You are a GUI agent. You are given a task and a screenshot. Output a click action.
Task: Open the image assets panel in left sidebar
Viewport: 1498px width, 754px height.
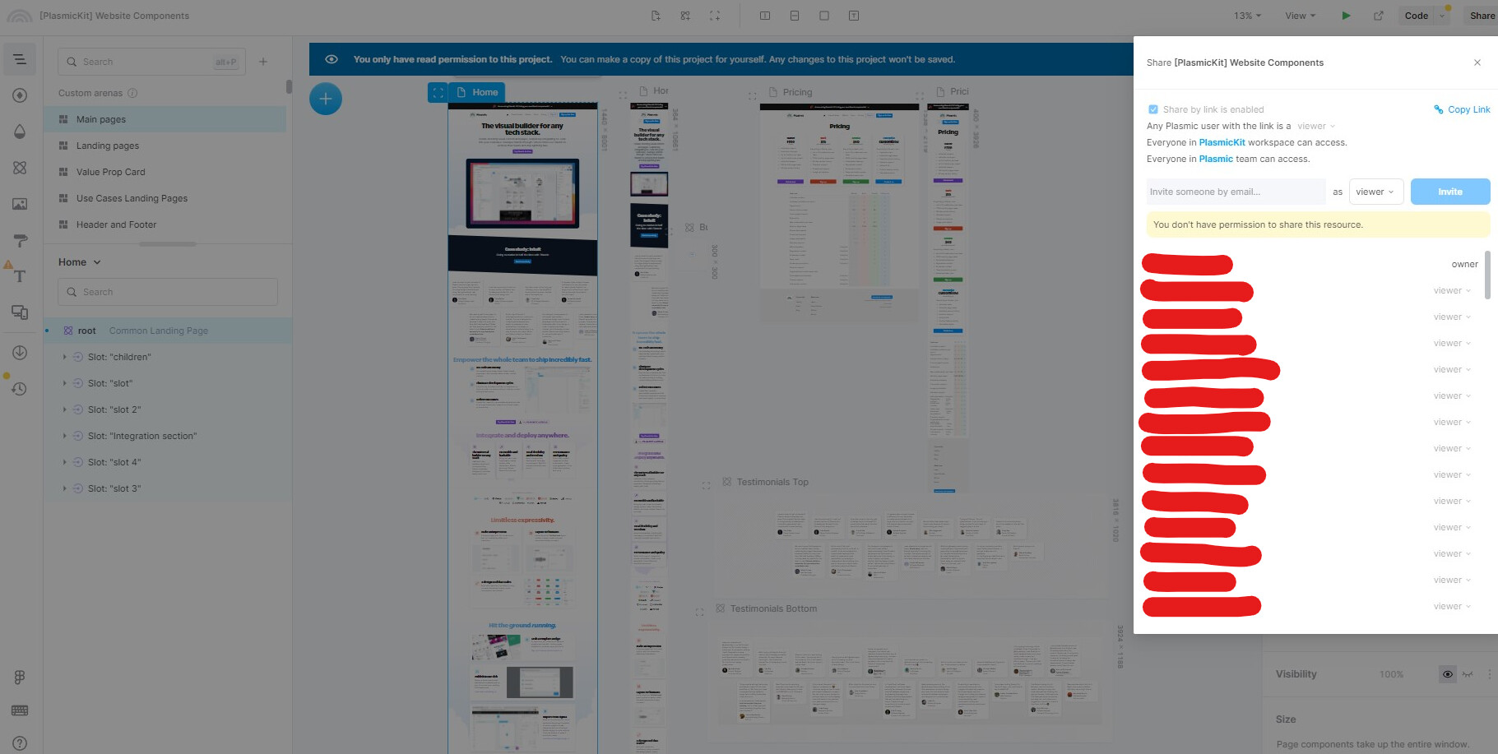coord(20,204)
